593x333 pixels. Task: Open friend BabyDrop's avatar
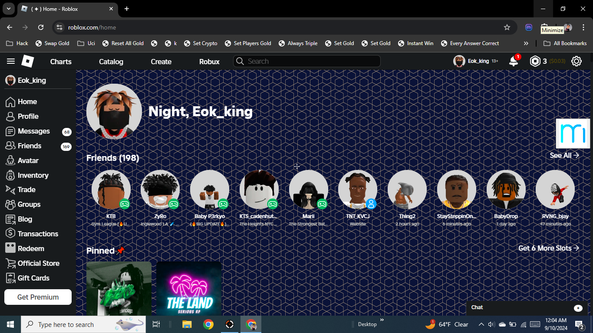pos(506,189)
